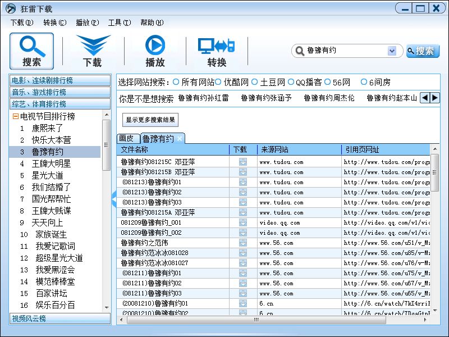Collapse sidebar using the panel splitter arrow

114,199
